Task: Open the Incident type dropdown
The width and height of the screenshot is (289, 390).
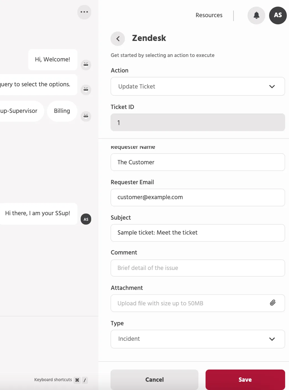Action: [x=198, y=339]
